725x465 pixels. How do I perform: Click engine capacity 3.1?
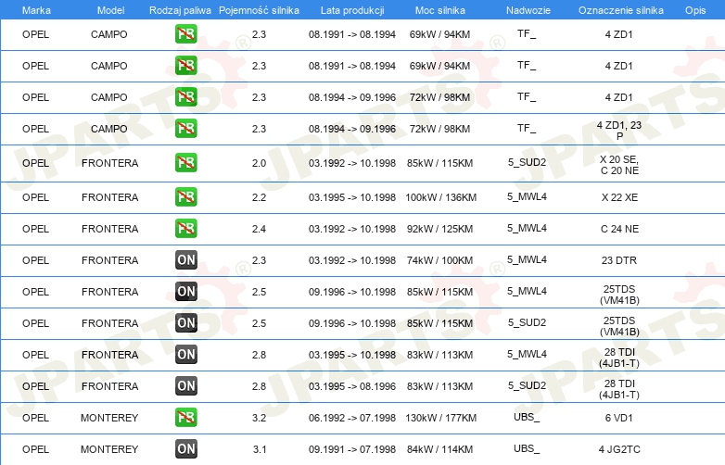click(260, 449)
